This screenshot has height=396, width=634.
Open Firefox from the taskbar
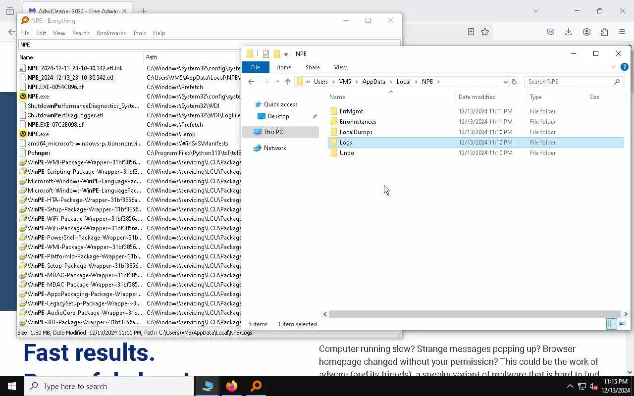[x=231, y=386]
